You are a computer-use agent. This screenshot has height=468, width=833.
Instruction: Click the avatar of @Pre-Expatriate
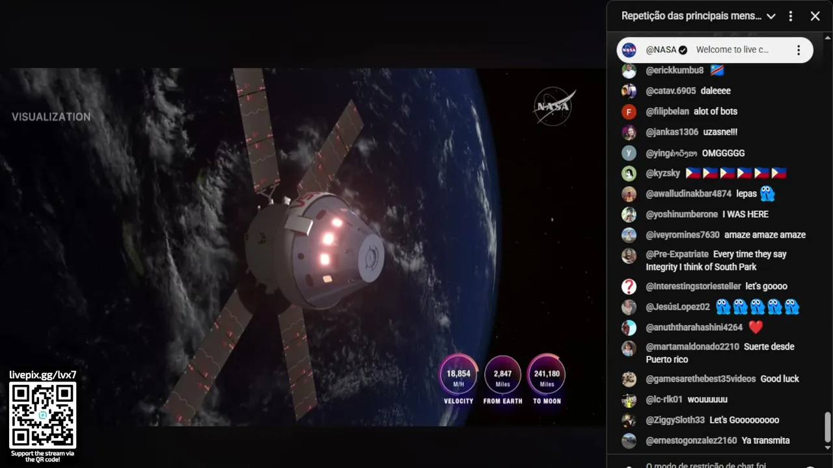coord(629,255)
